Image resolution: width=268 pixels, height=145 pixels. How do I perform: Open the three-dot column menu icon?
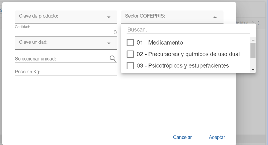tap(258, 23)
